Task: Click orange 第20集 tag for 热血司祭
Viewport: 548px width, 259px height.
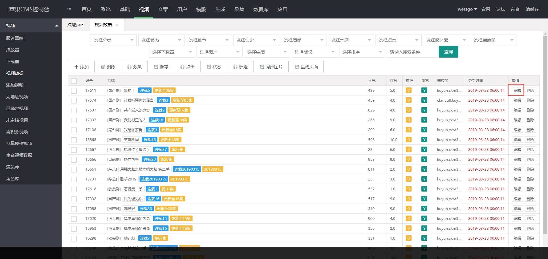Action: [x=166, y=160]
